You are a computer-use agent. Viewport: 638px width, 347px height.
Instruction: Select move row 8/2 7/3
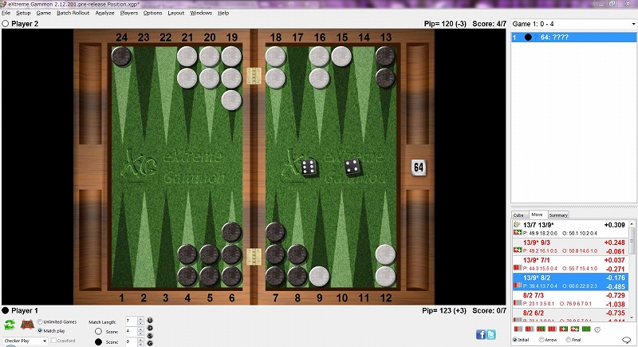coord(569,299)
